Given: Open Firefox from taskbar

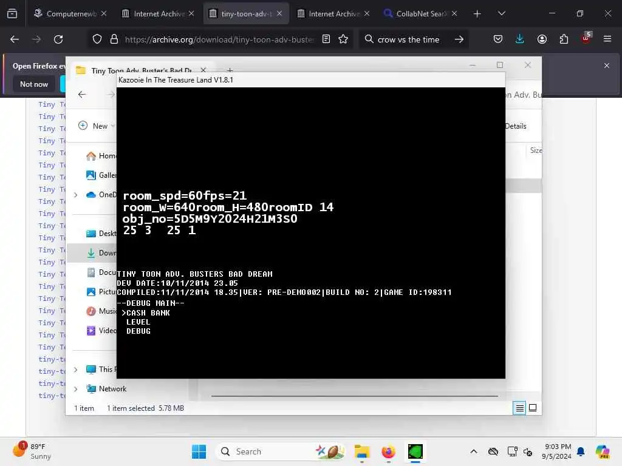Looking at the screenshot, I should tap(388, 451).
